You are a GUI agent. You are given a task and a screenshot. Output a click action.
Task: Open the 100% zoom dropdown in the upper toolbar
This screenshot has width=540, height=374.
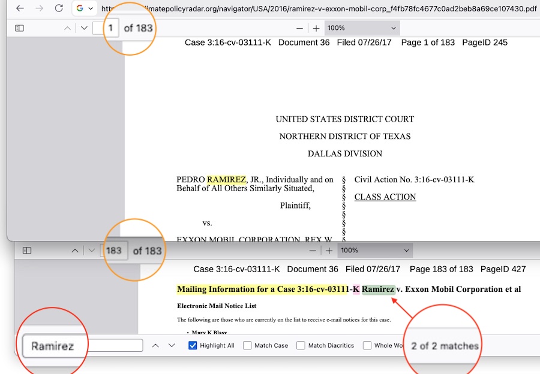362,28
